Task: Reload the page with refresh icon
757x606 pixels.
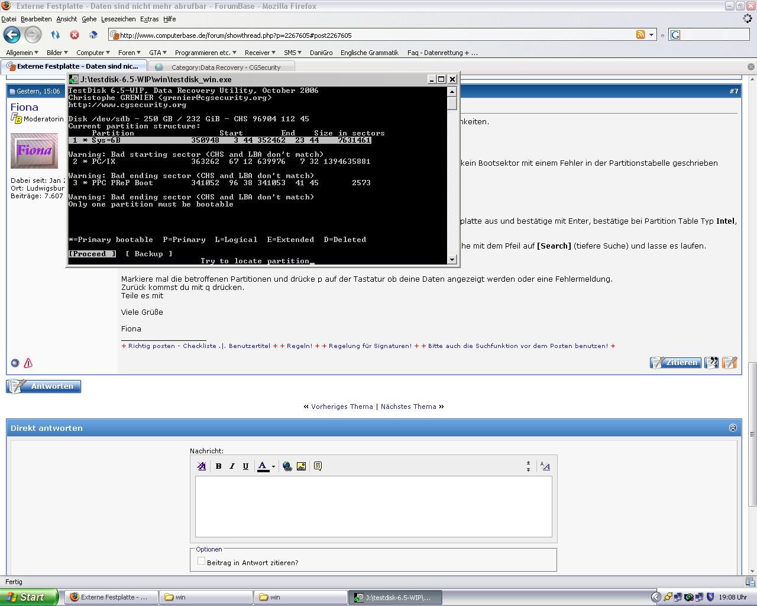Action: (x=55, y=35)
